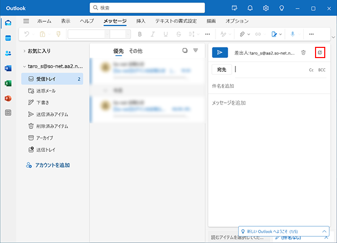The image size is (337, 243).
Task: Click the notification bell icon
Action: pos(250,8)
